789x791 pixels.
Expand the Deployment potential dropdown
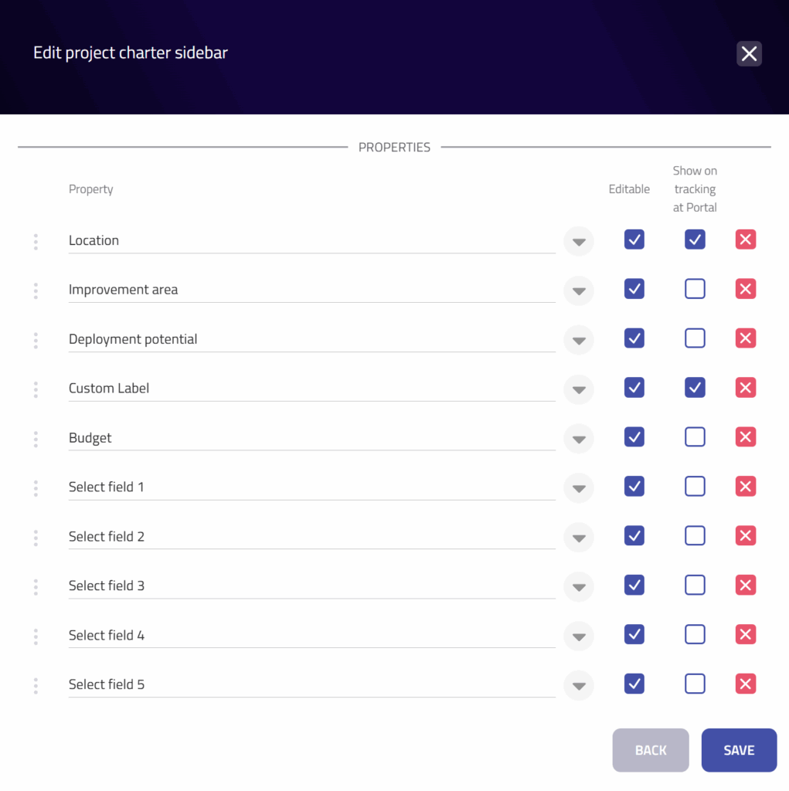tap(578, 341)
